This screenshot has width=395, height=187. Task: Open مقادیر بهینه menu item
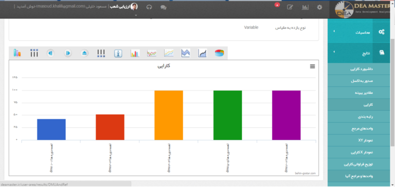click(358, 92)
